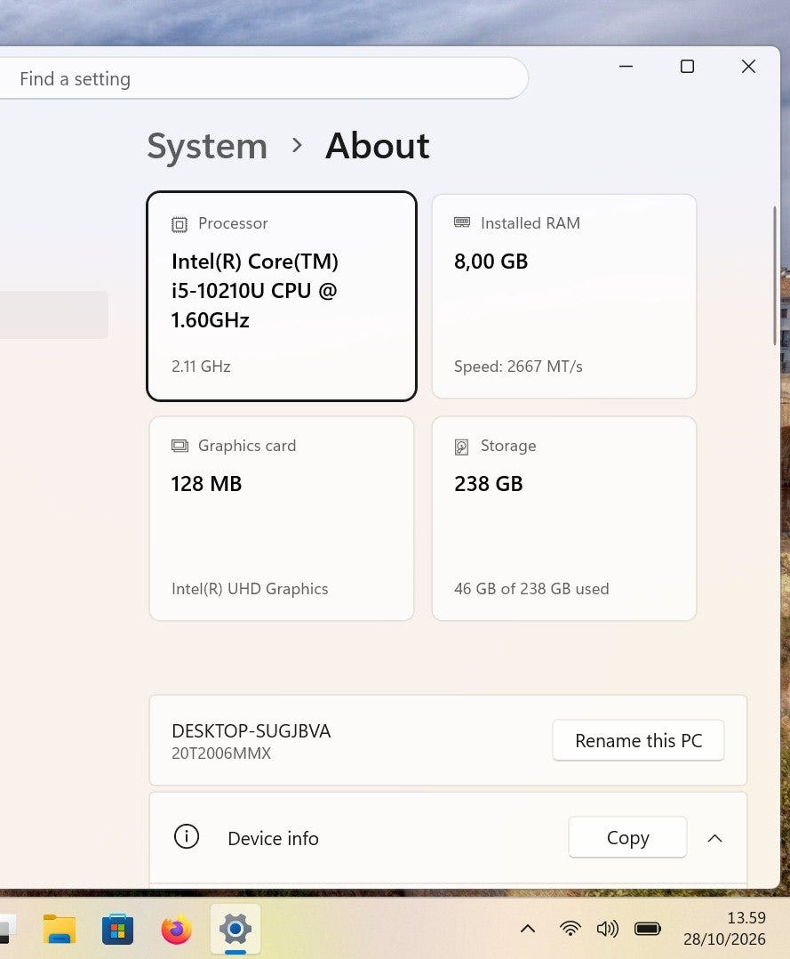Collapse the Device info section chevron
This screenshot has width=790, height=959.
click(714, 838)
